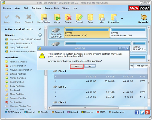
Task: Collapse the Actions and Wizards panel
Action: coord(40,29)
